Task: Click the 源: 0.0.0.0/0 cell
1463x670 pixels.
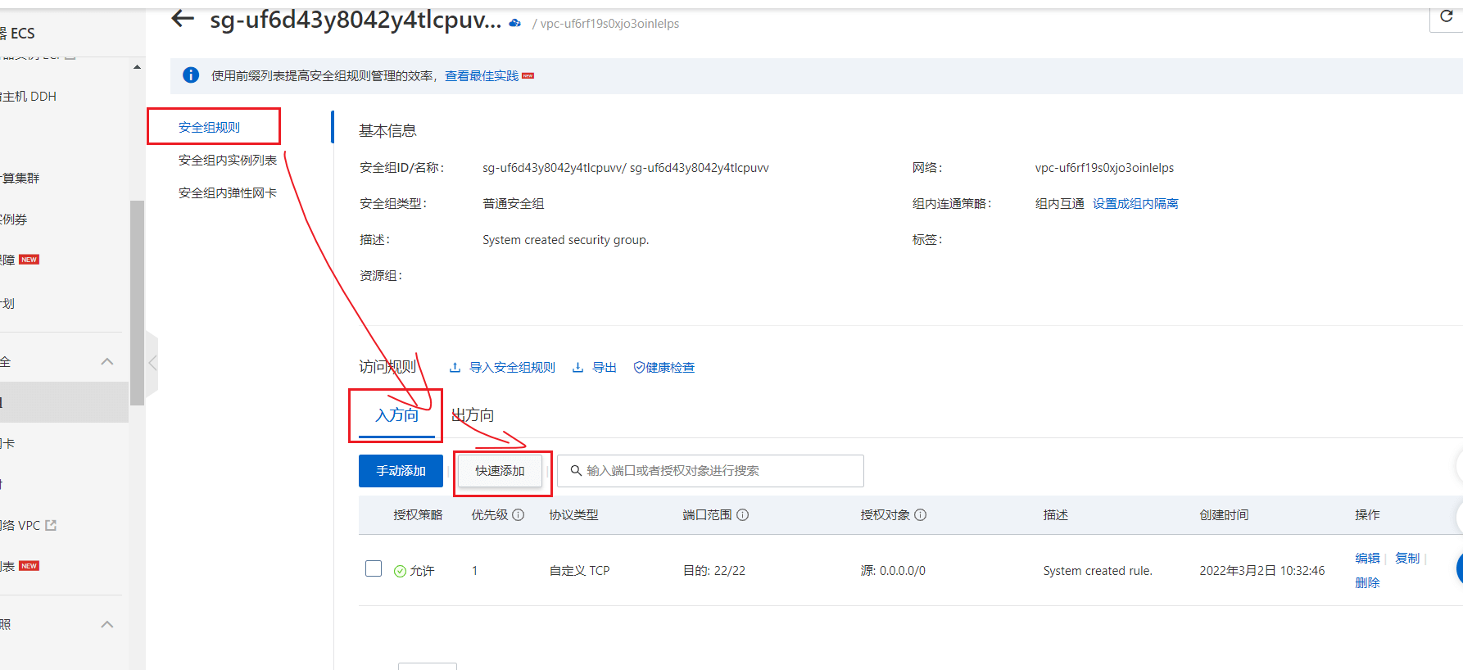Action: coord(893,571)
